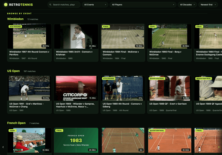Screen dimensions: 222x155
Task: Click 'US Open · 1991' metadata line
Action: pyautogui.click(x=16, y=111)
